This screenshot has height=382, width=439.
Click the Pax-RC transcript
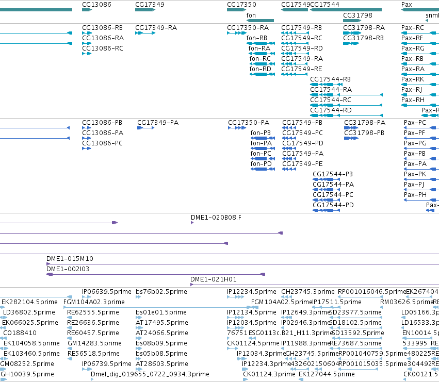pos(413,28)
